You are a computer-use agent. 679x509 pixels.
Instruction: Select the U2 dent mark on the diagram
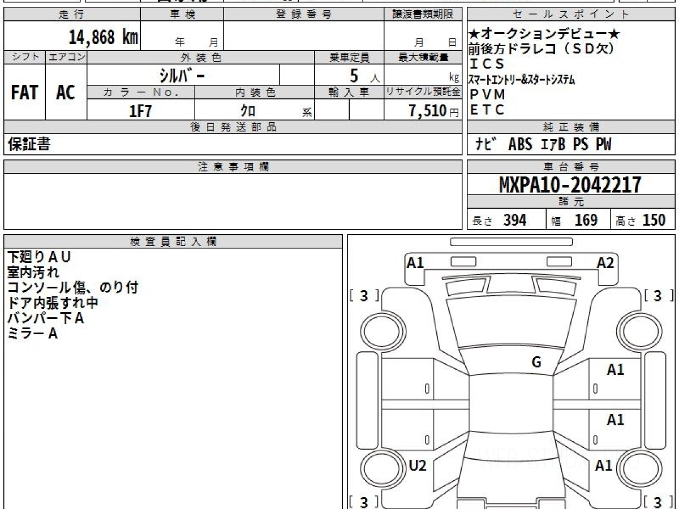click(x=417, y=465)
